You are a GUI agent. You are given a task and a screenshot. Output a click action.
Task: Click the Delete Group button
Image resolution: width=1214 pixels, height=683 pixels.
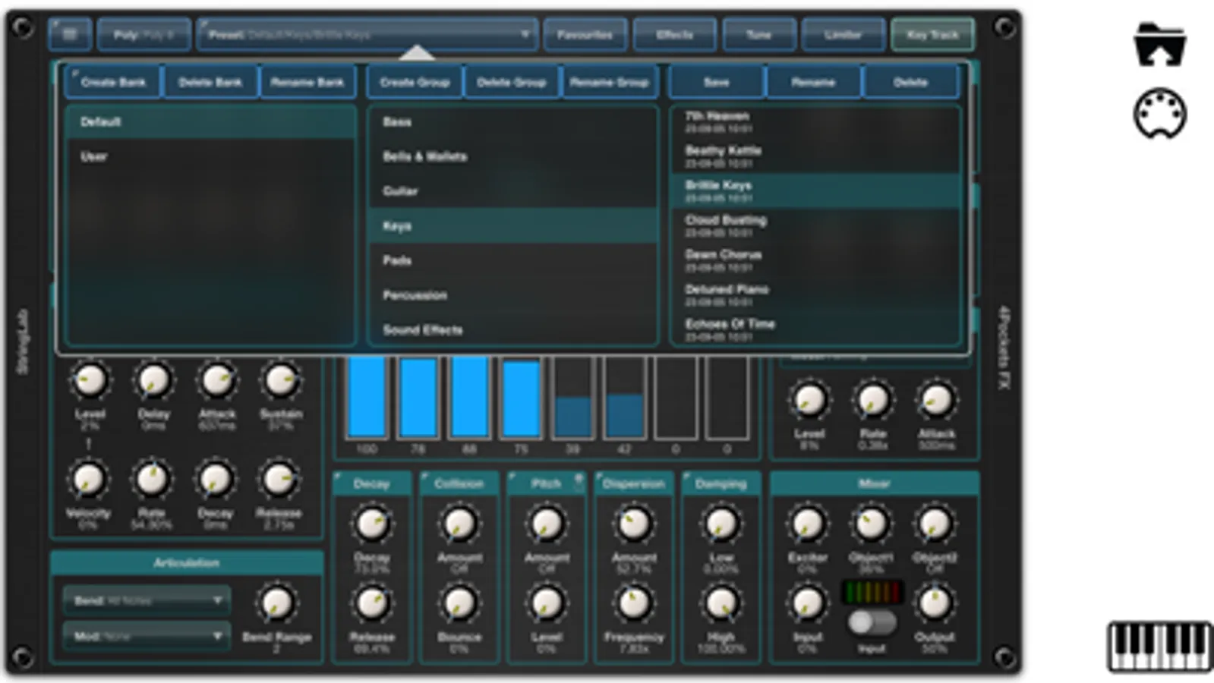pos(512,82)
